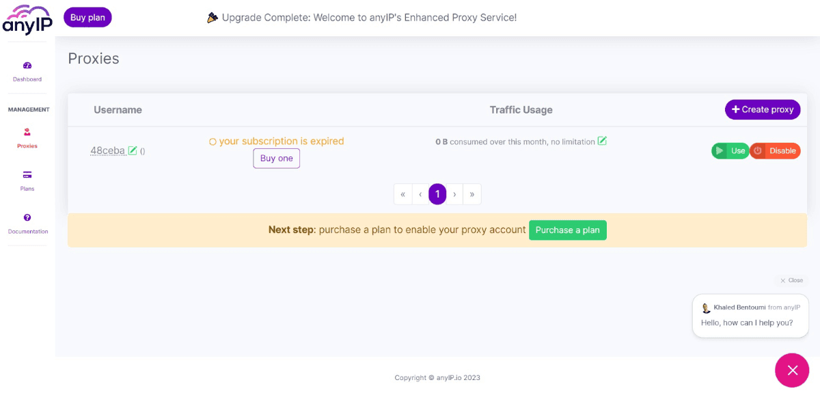Go to last page of pagination
Screen dimensions: 820x393
[472, 194]
